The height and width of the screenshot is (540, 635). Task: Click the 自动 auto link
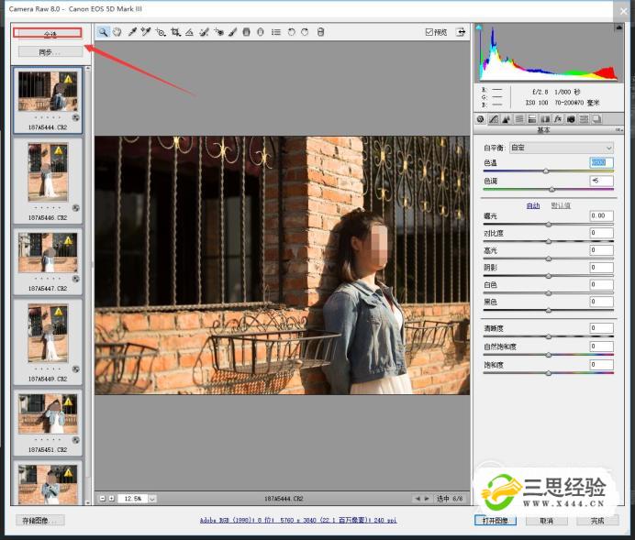(x=532, y=205)
